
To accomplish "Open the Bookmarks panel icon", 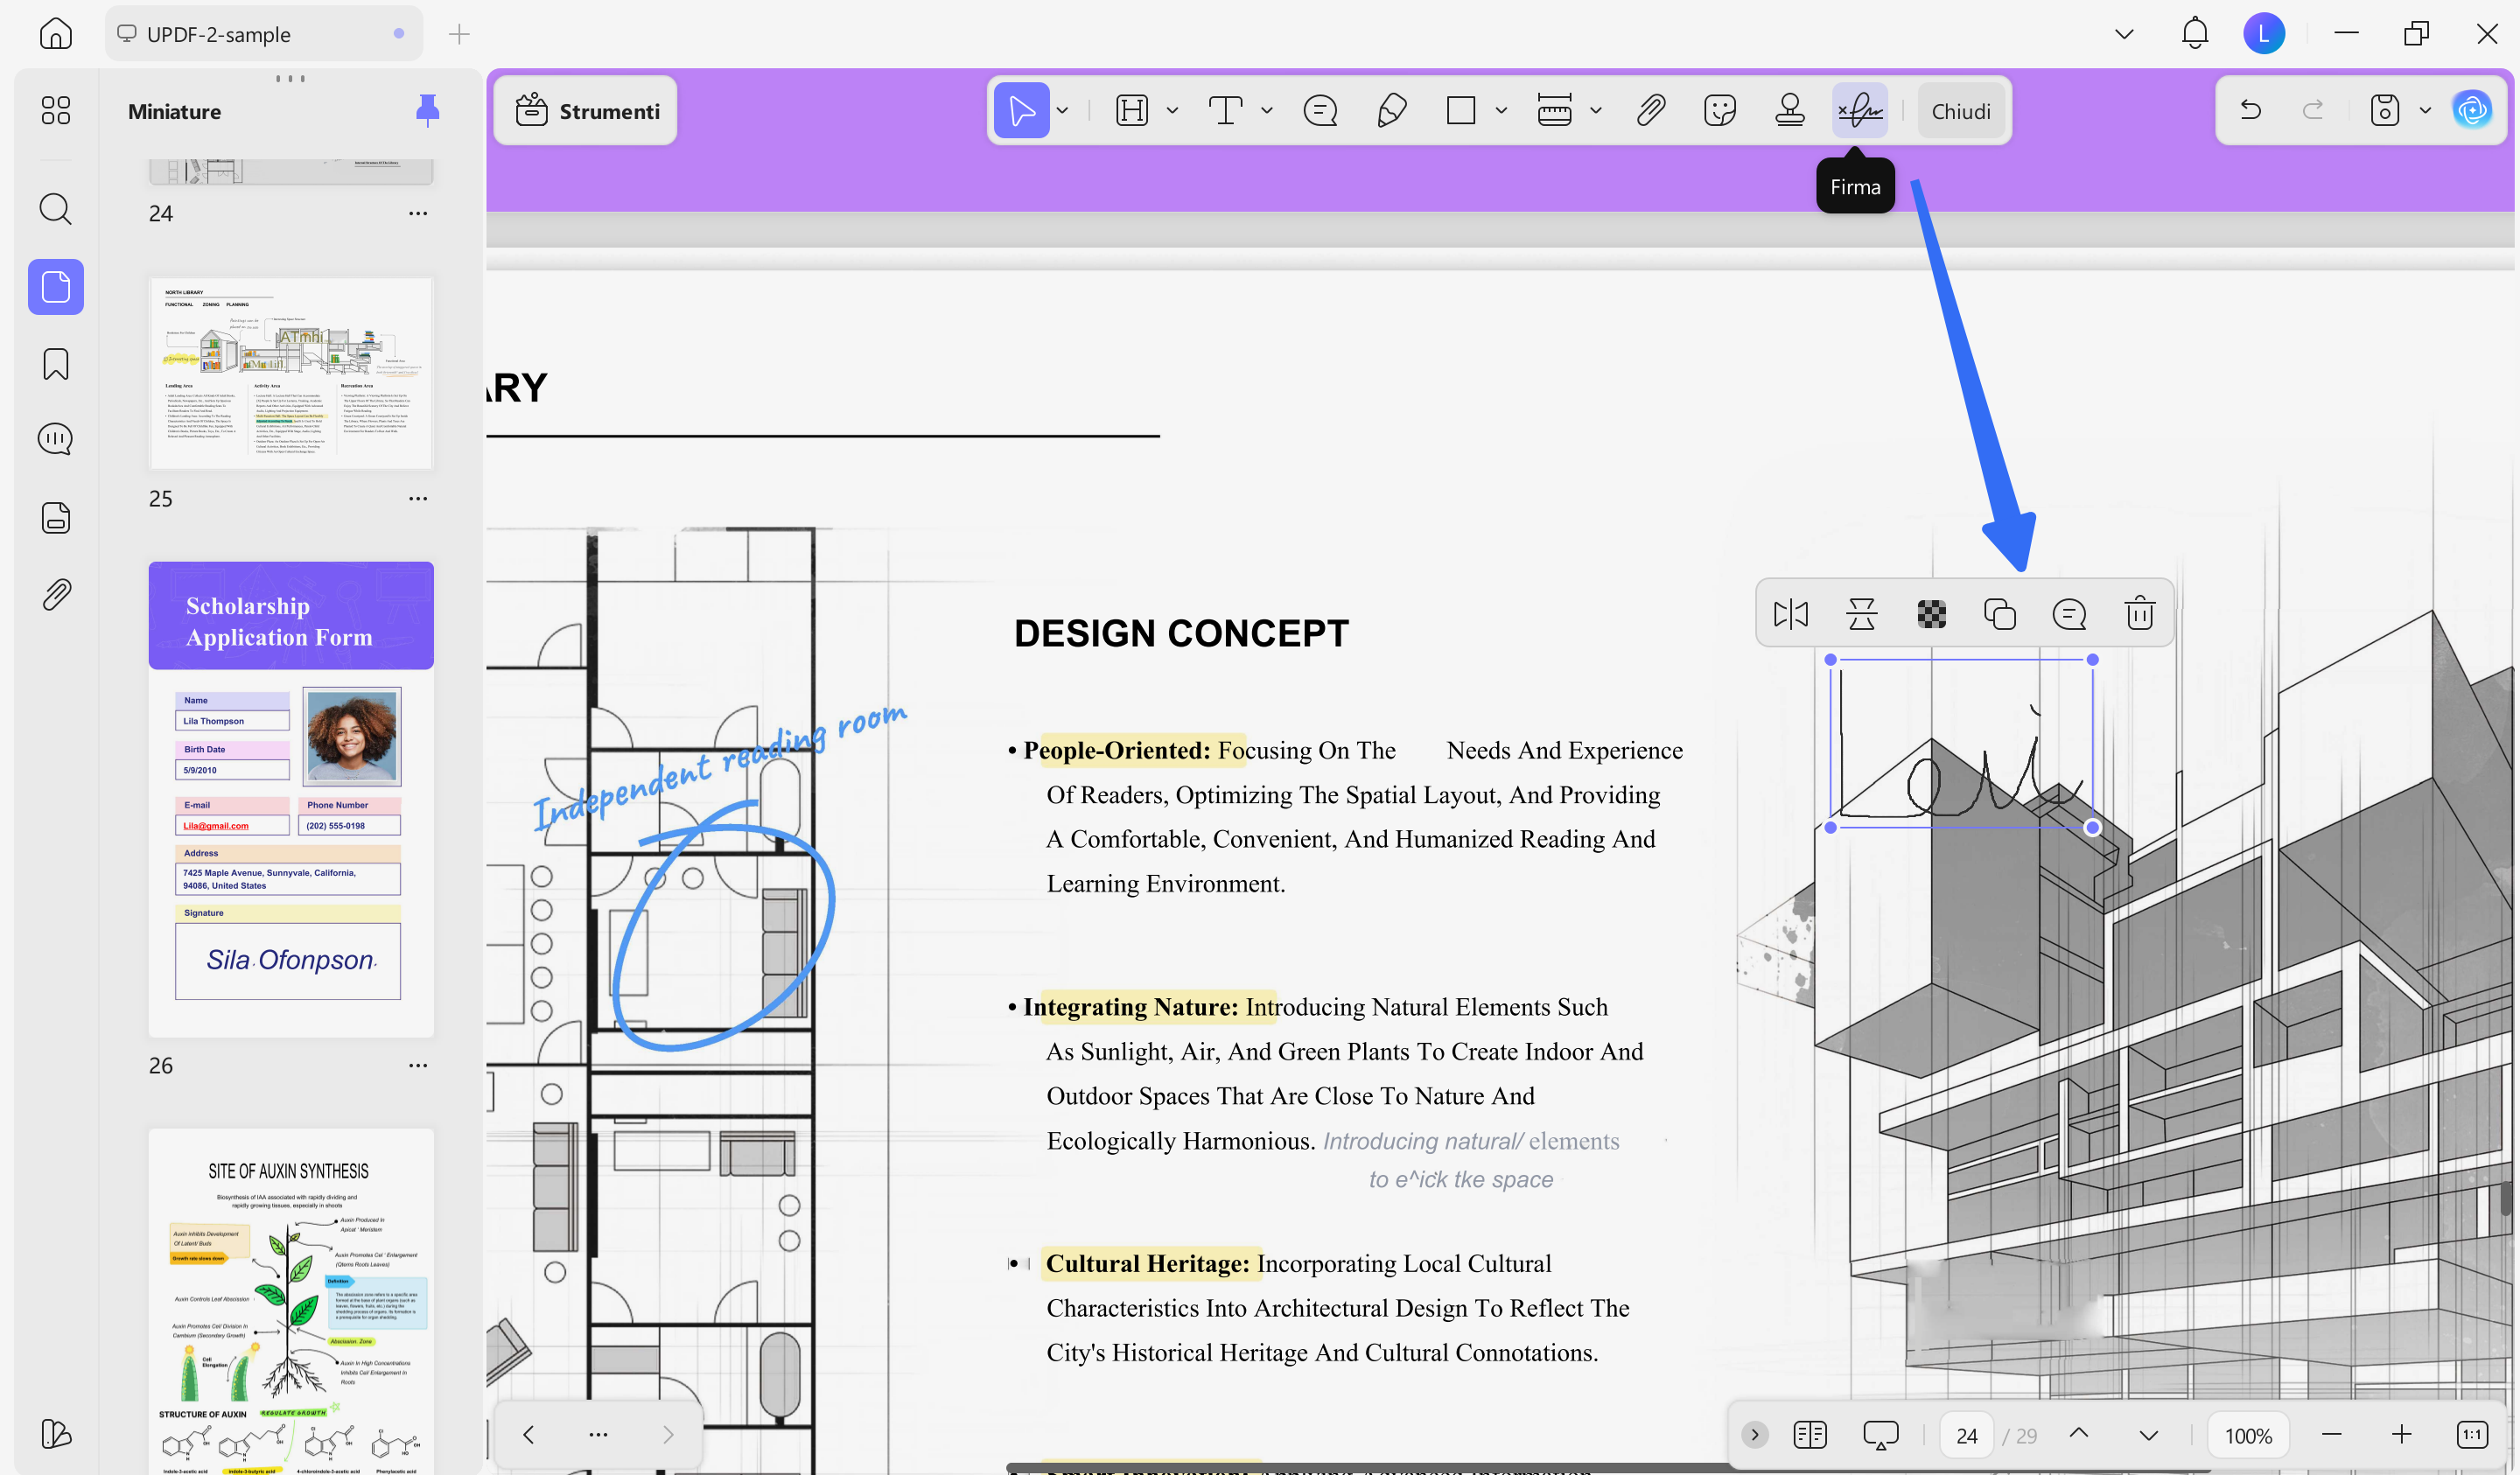I will (56, 363).
